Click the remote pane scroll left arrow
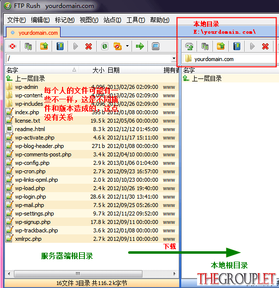The width and height of the screenshot is (279, 288). click(x=9, y=274)
